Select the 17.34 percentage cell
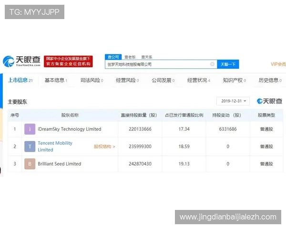Image resolution: width=286 pixels, height=229 pixels. tap(184, 129)
